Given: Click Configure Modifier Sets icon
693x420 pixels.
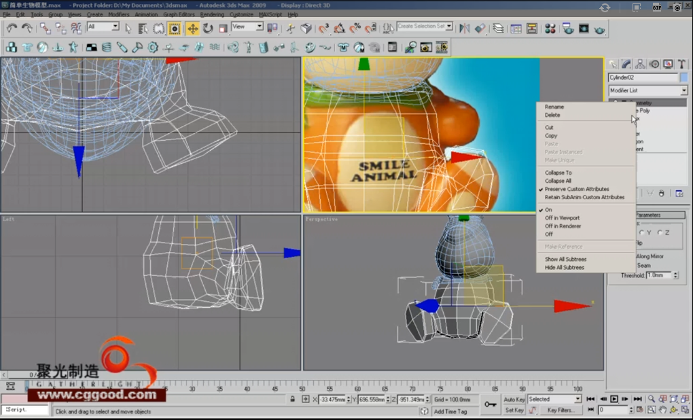Looking at the screenshot, I should (x=679, y=193).
